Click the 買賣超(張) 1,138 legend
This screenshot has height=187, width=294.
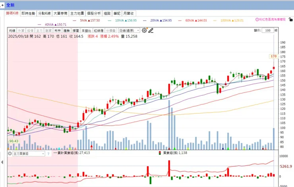(173, 153)
